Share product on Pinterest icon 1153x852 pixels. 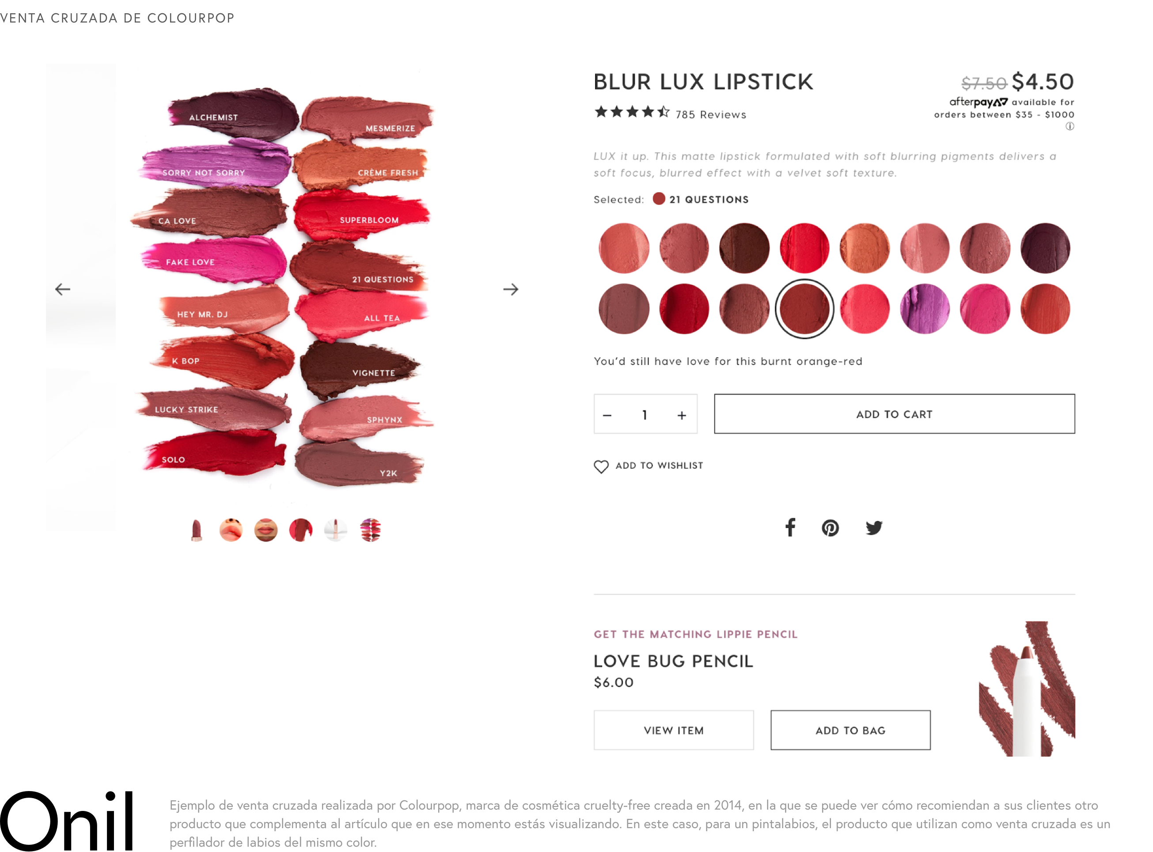(x=830, y=528)
